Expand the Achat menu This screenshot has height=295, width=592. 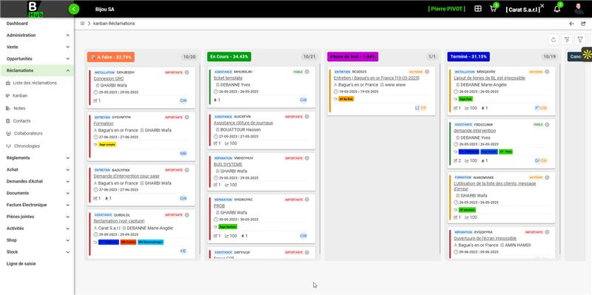coord(37,169)
